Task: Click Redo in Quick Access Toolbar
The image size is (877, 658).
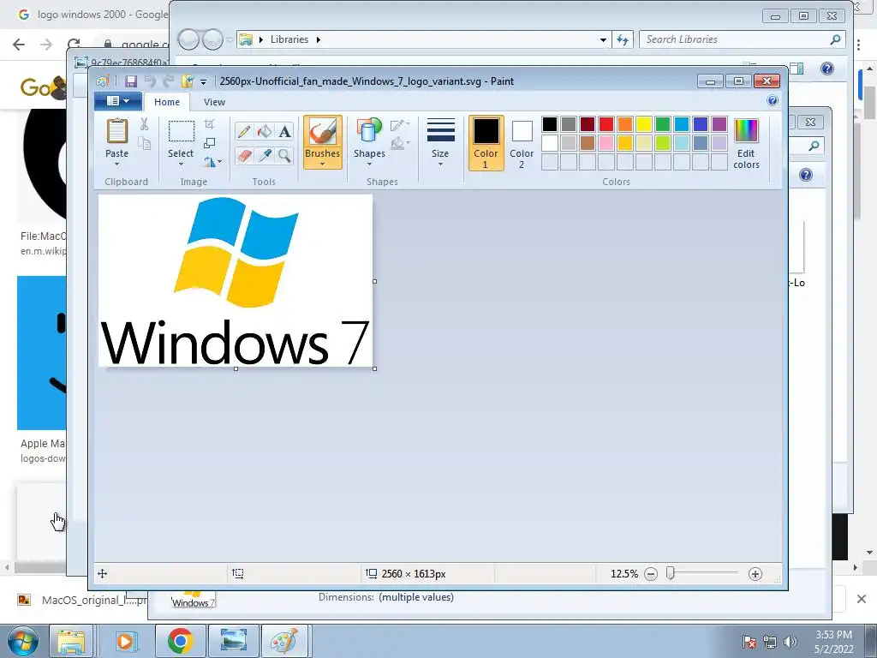Action: [x=169, y=81]
